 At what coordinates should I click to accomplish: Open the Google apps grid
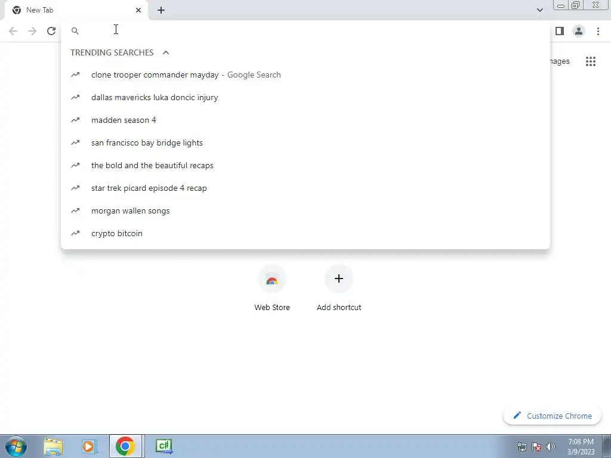click(591, 61)
